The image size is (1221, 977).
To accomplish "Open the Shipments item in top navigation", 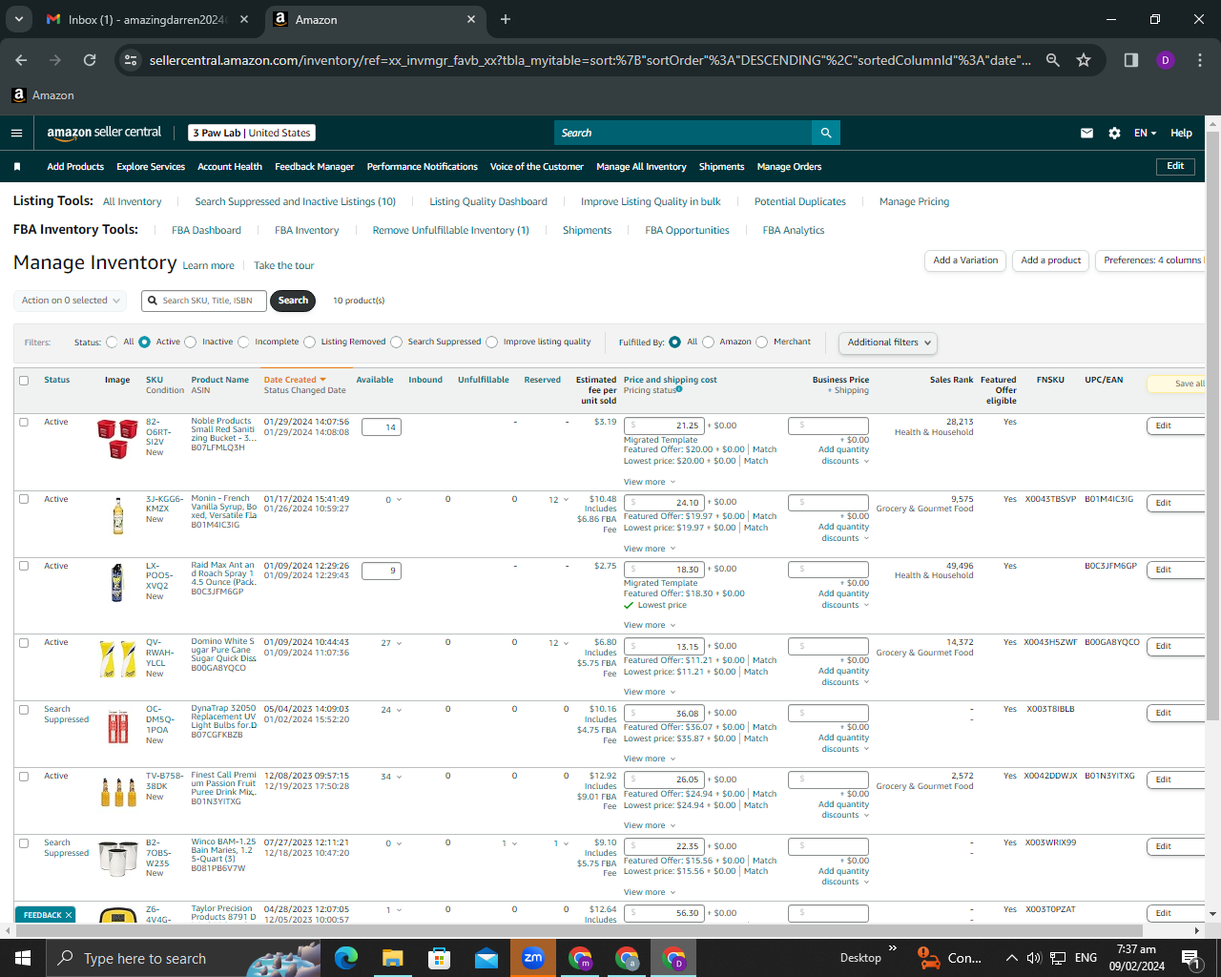I will (721, 167).
